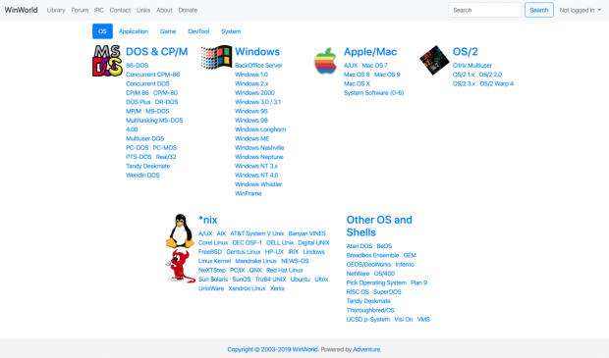
Task: Open the Windows Whistler link
Action: click(258, 184)
